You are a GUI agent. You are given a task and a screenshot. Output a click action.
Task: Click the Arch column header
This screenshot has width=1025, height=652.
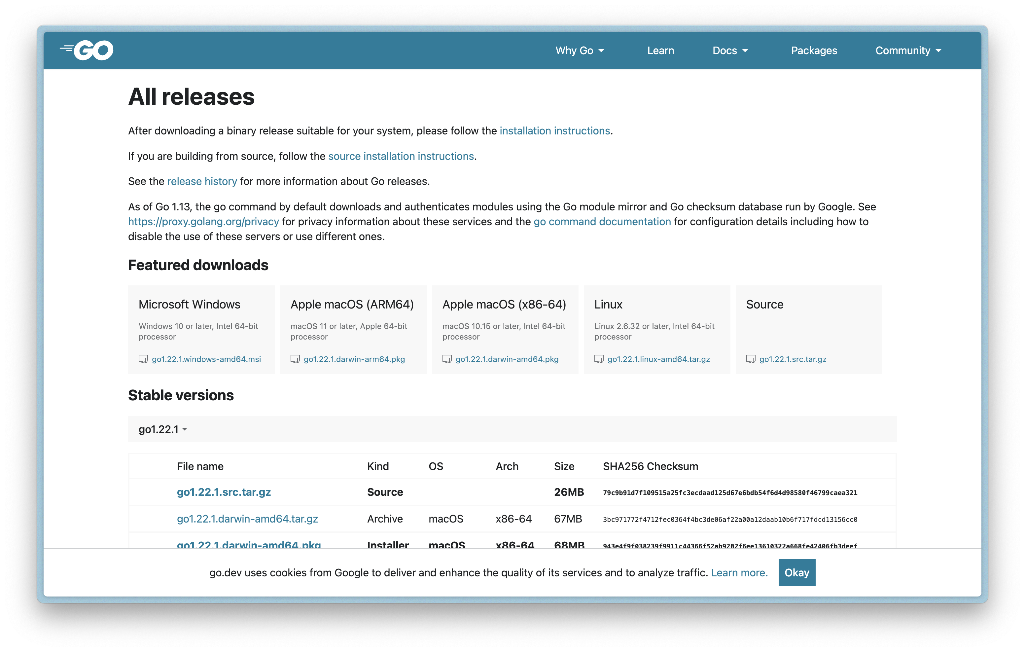(507, 466)
